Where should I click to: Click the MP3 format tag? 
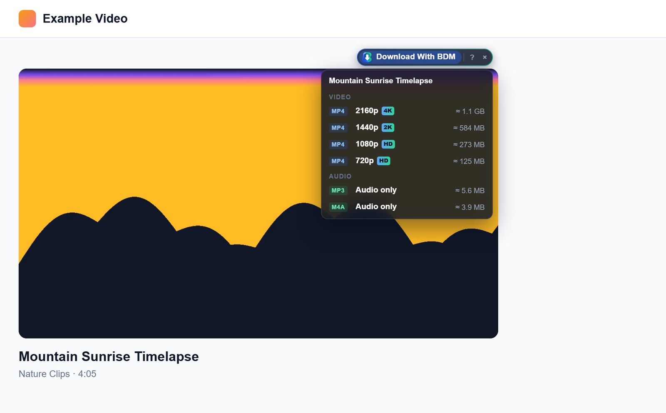338,190
